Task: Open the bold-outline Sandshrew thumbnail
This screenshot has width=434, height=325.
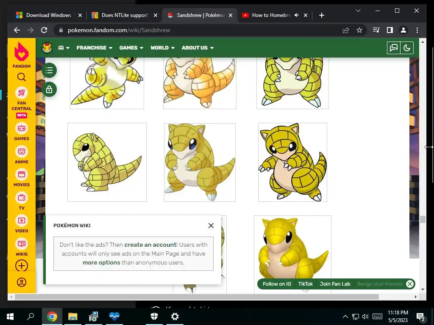Action: [292, 162]
